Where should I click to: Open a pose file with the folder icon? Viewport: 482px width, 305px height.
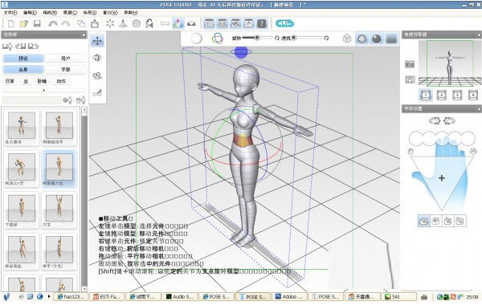click(24, 23)
